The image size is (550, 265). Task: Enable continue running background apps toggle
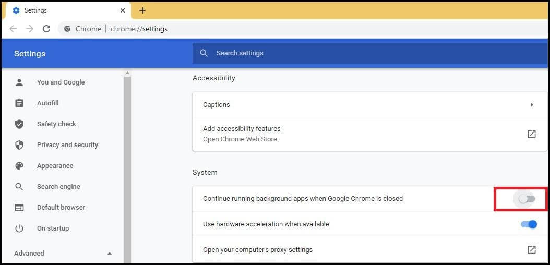527,199
